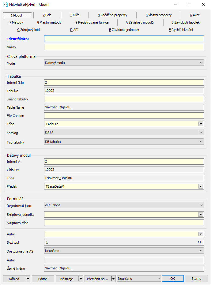Expand the Skriptová jednotka combo arrow
Screen dimensions: 211x285
[x=201, y=215]
